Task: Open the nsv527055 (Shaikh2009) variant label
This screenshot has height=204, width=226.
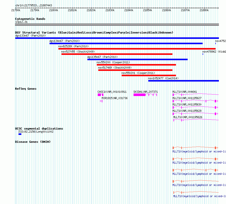Action: tap(78, 52)
